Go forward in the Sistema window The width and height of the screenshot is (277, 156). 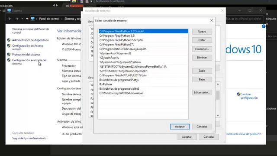pos(17,19)
